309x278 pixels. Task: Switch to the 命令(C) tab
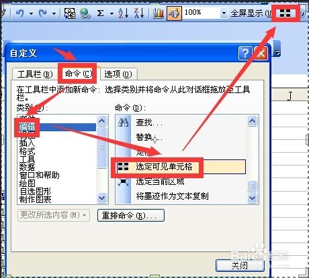[78, 74]
